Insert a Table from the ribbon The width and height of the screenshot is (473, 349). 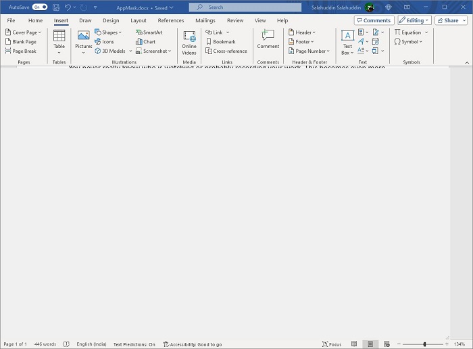tap(59, 39)
